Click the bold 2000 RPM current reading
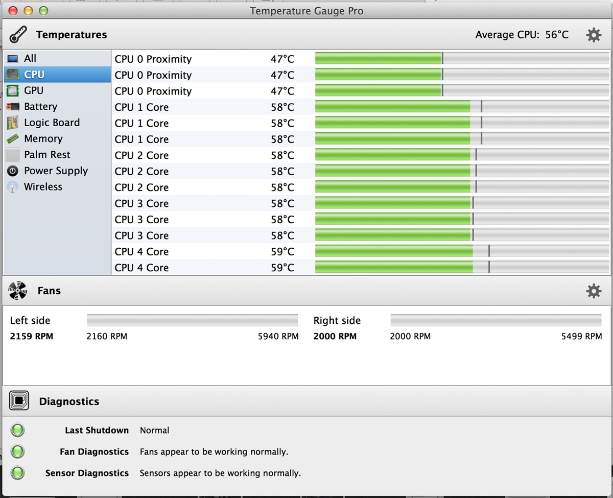 [335, 337]
